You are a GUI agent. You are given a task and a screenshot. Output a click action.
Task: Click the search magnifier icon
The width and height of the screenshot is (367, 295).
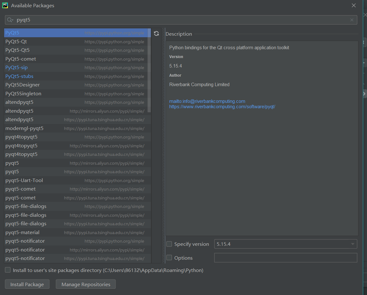[10, 20]
